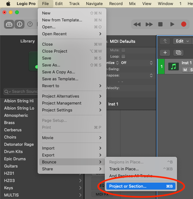Open the Logic Pro application menu
Screen dimensions: 193x199
[26, 4]
